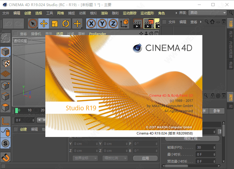Expand the 缩放比例 dropdown

[115, 158]
